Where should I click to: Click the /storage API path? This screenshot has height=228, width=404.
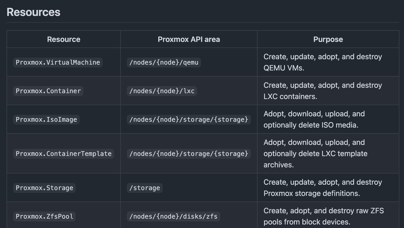pos(145,188)
